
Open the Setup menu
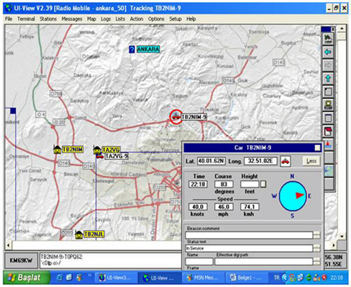coord(175,19)
